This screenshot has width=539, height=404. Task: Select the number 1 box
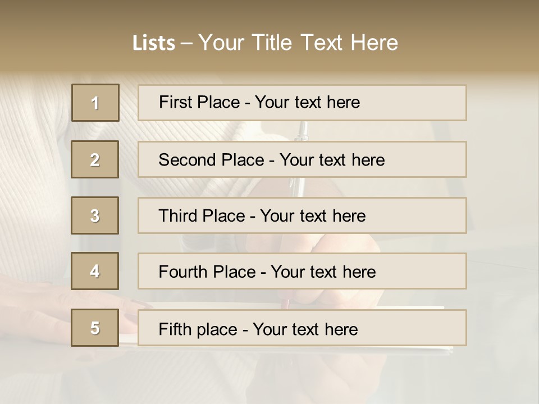(95, 103)
